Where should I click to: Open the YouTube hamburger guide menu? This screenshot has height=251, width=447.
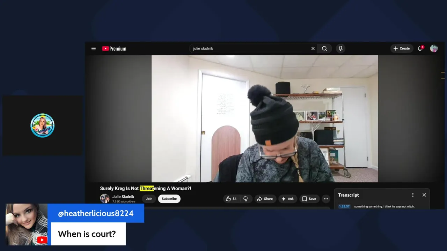click(x=94, y=48)
